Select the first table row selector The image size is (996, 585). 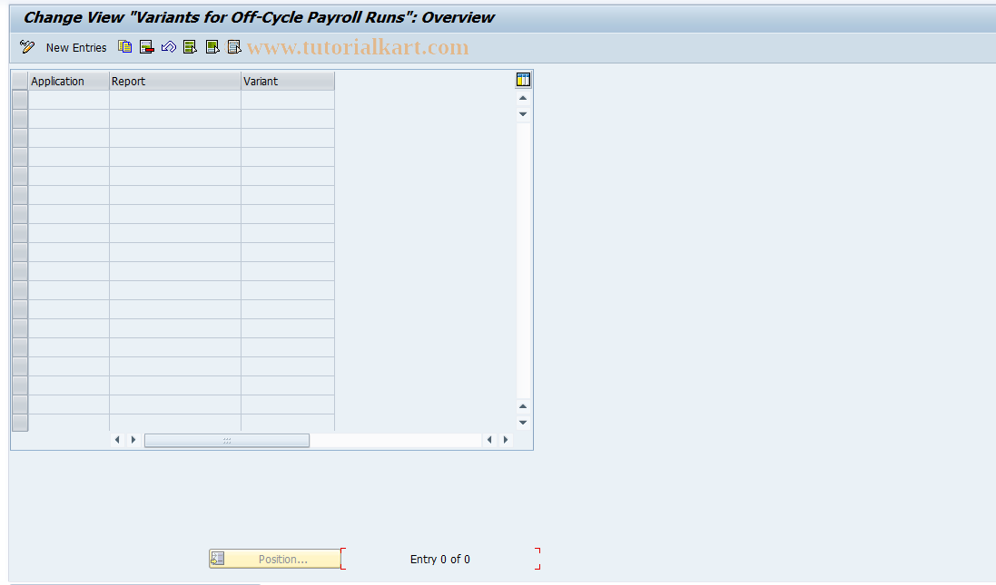(20, 100)
